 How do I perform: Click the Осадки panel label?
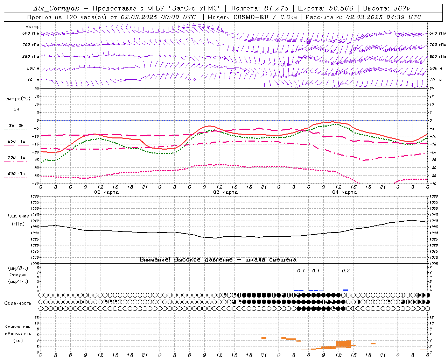[18, 275]
